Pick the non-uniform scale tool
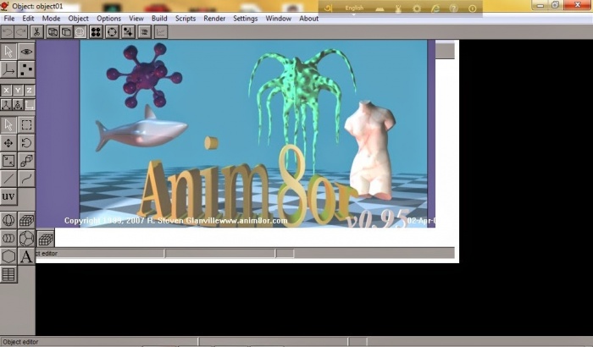Image resolution: width=593 pixels, height=347 pixels. [8, 161]
